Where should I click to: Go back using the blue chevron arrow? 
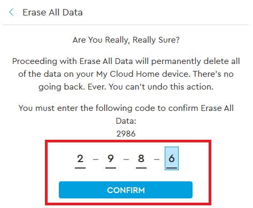(11, 12)
